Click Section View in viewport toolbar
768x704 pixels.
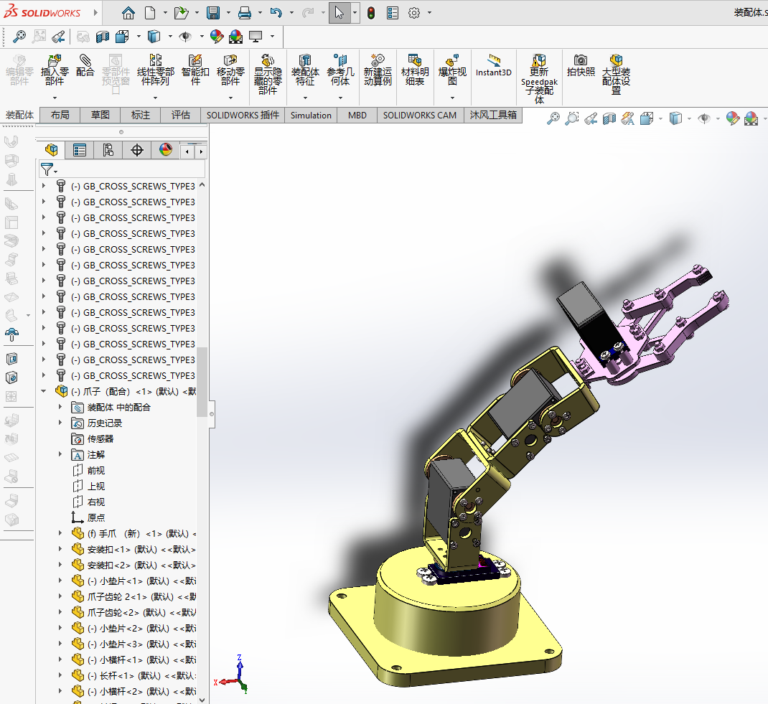tap(609, 118)
